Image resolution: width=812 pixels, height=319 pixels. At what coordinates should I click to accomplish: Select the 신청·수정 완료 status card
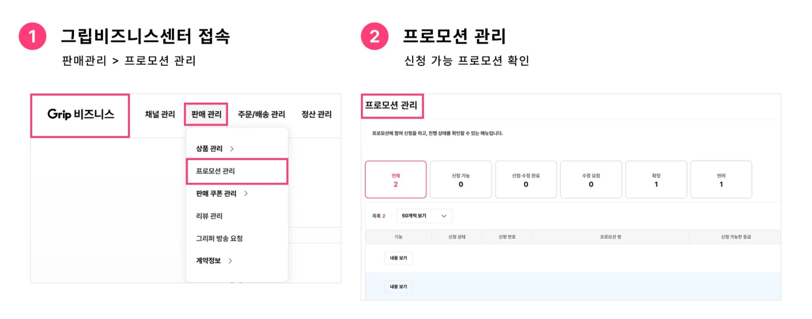coord(525,180)
